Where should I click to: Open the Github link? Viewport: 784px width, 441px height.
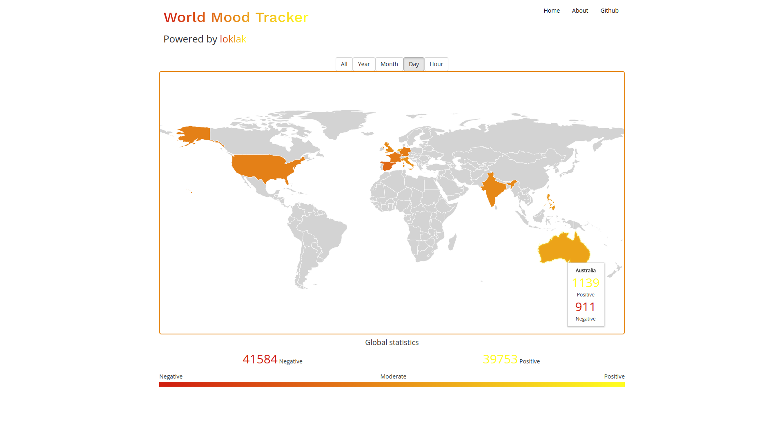609,11
